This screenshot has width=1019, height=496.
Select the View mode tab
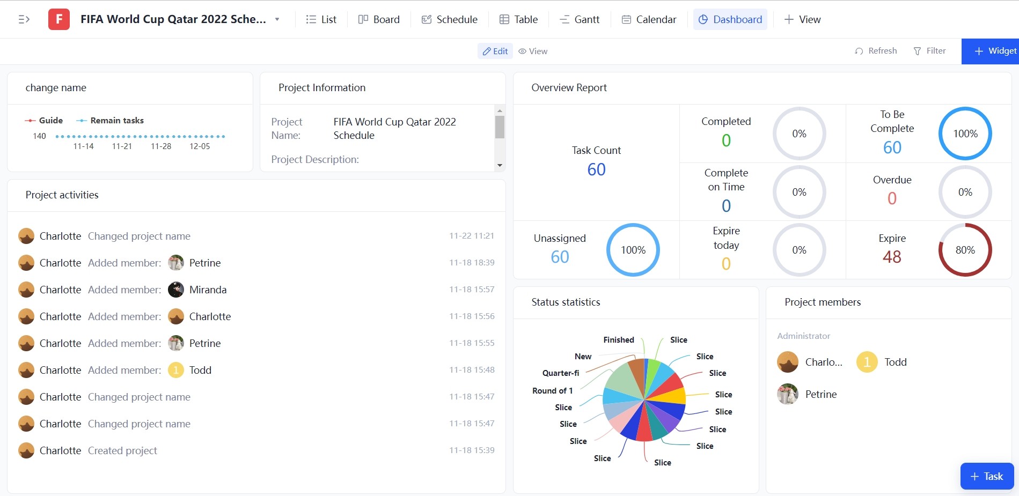pos(532,51)
